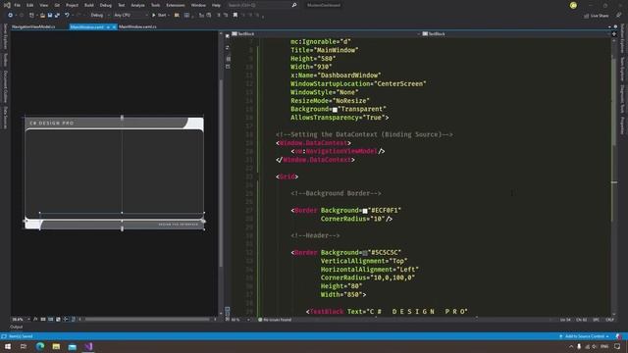
Task: Open the Tools menu
Action: click(155, 5)
